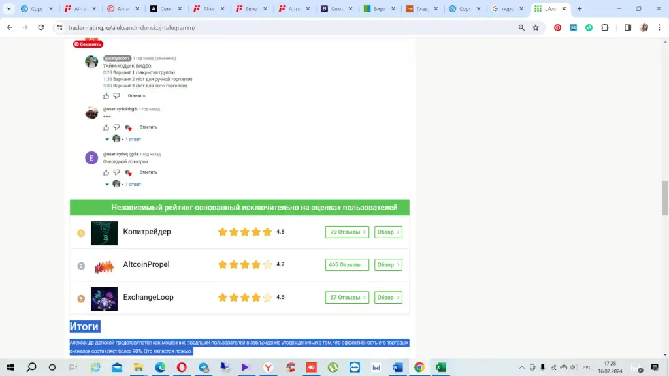669x376 pixels.
Task: Dislike the '+++' comment
Action: [x=116, y=127]
